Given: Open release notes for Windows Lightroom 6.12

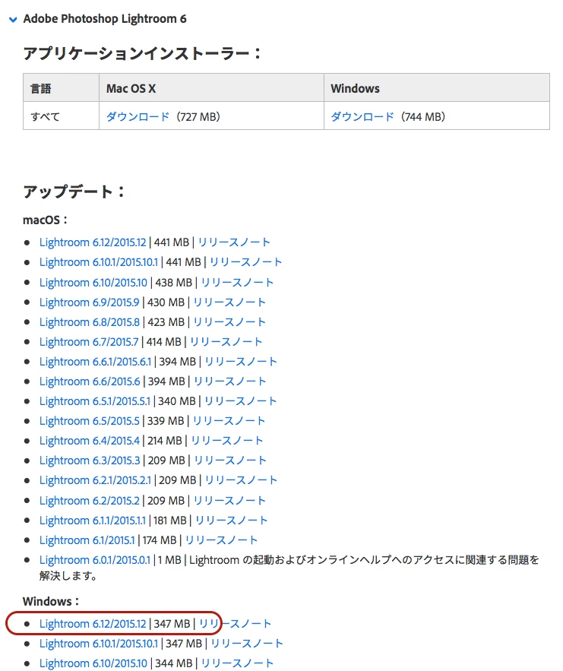Looking at the screenshot, I should tap(236, 623).
